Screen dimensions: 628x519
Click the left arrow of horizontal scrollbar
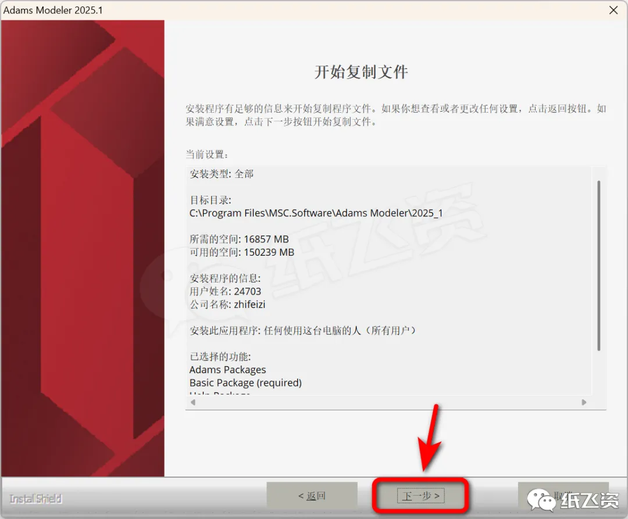click(193, 402)
